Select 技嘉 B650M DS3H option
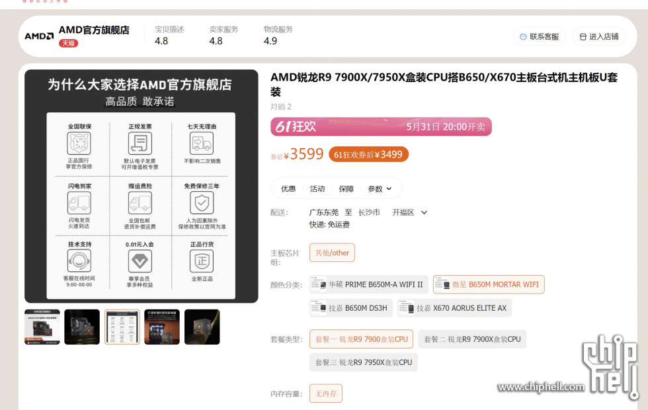Image resolution: width=648 pixels, height=410 pixels. point(351,308)
